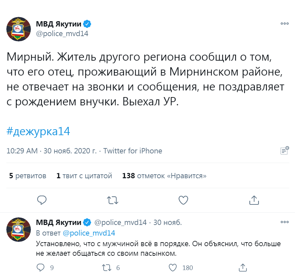Open the more options menu on the main tweet
Screen dimensions: 295x275
(284, 24)
